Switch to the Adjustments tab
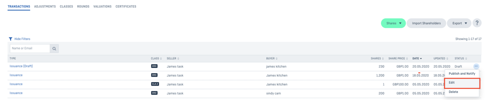This screenshot has width=485, height=100. point(45,6)
